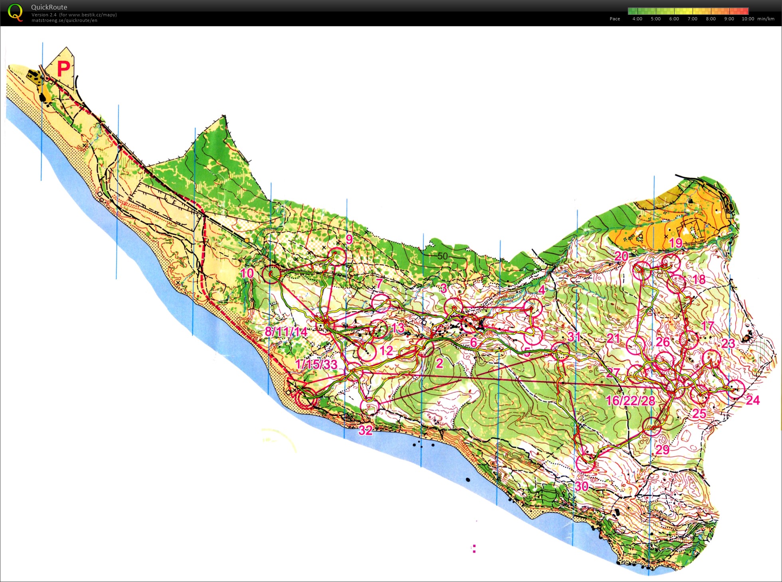Click control label 9 on map
Viewport: 782px width, 582px height.
[349, 239]
